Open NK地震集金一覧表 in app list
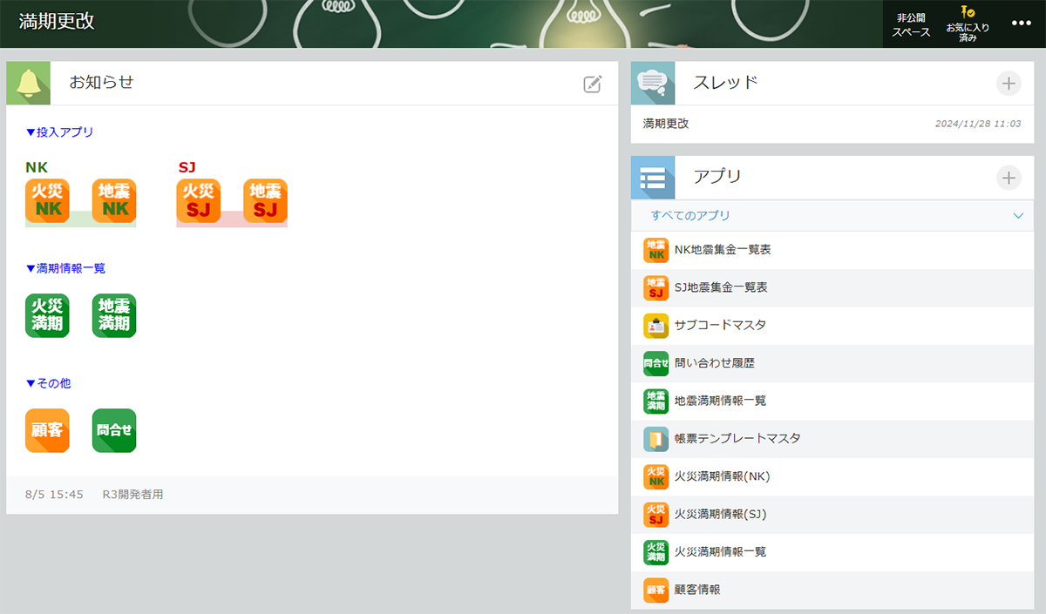The height and width of the screenshot is (614, 1046). pos(722,250)
